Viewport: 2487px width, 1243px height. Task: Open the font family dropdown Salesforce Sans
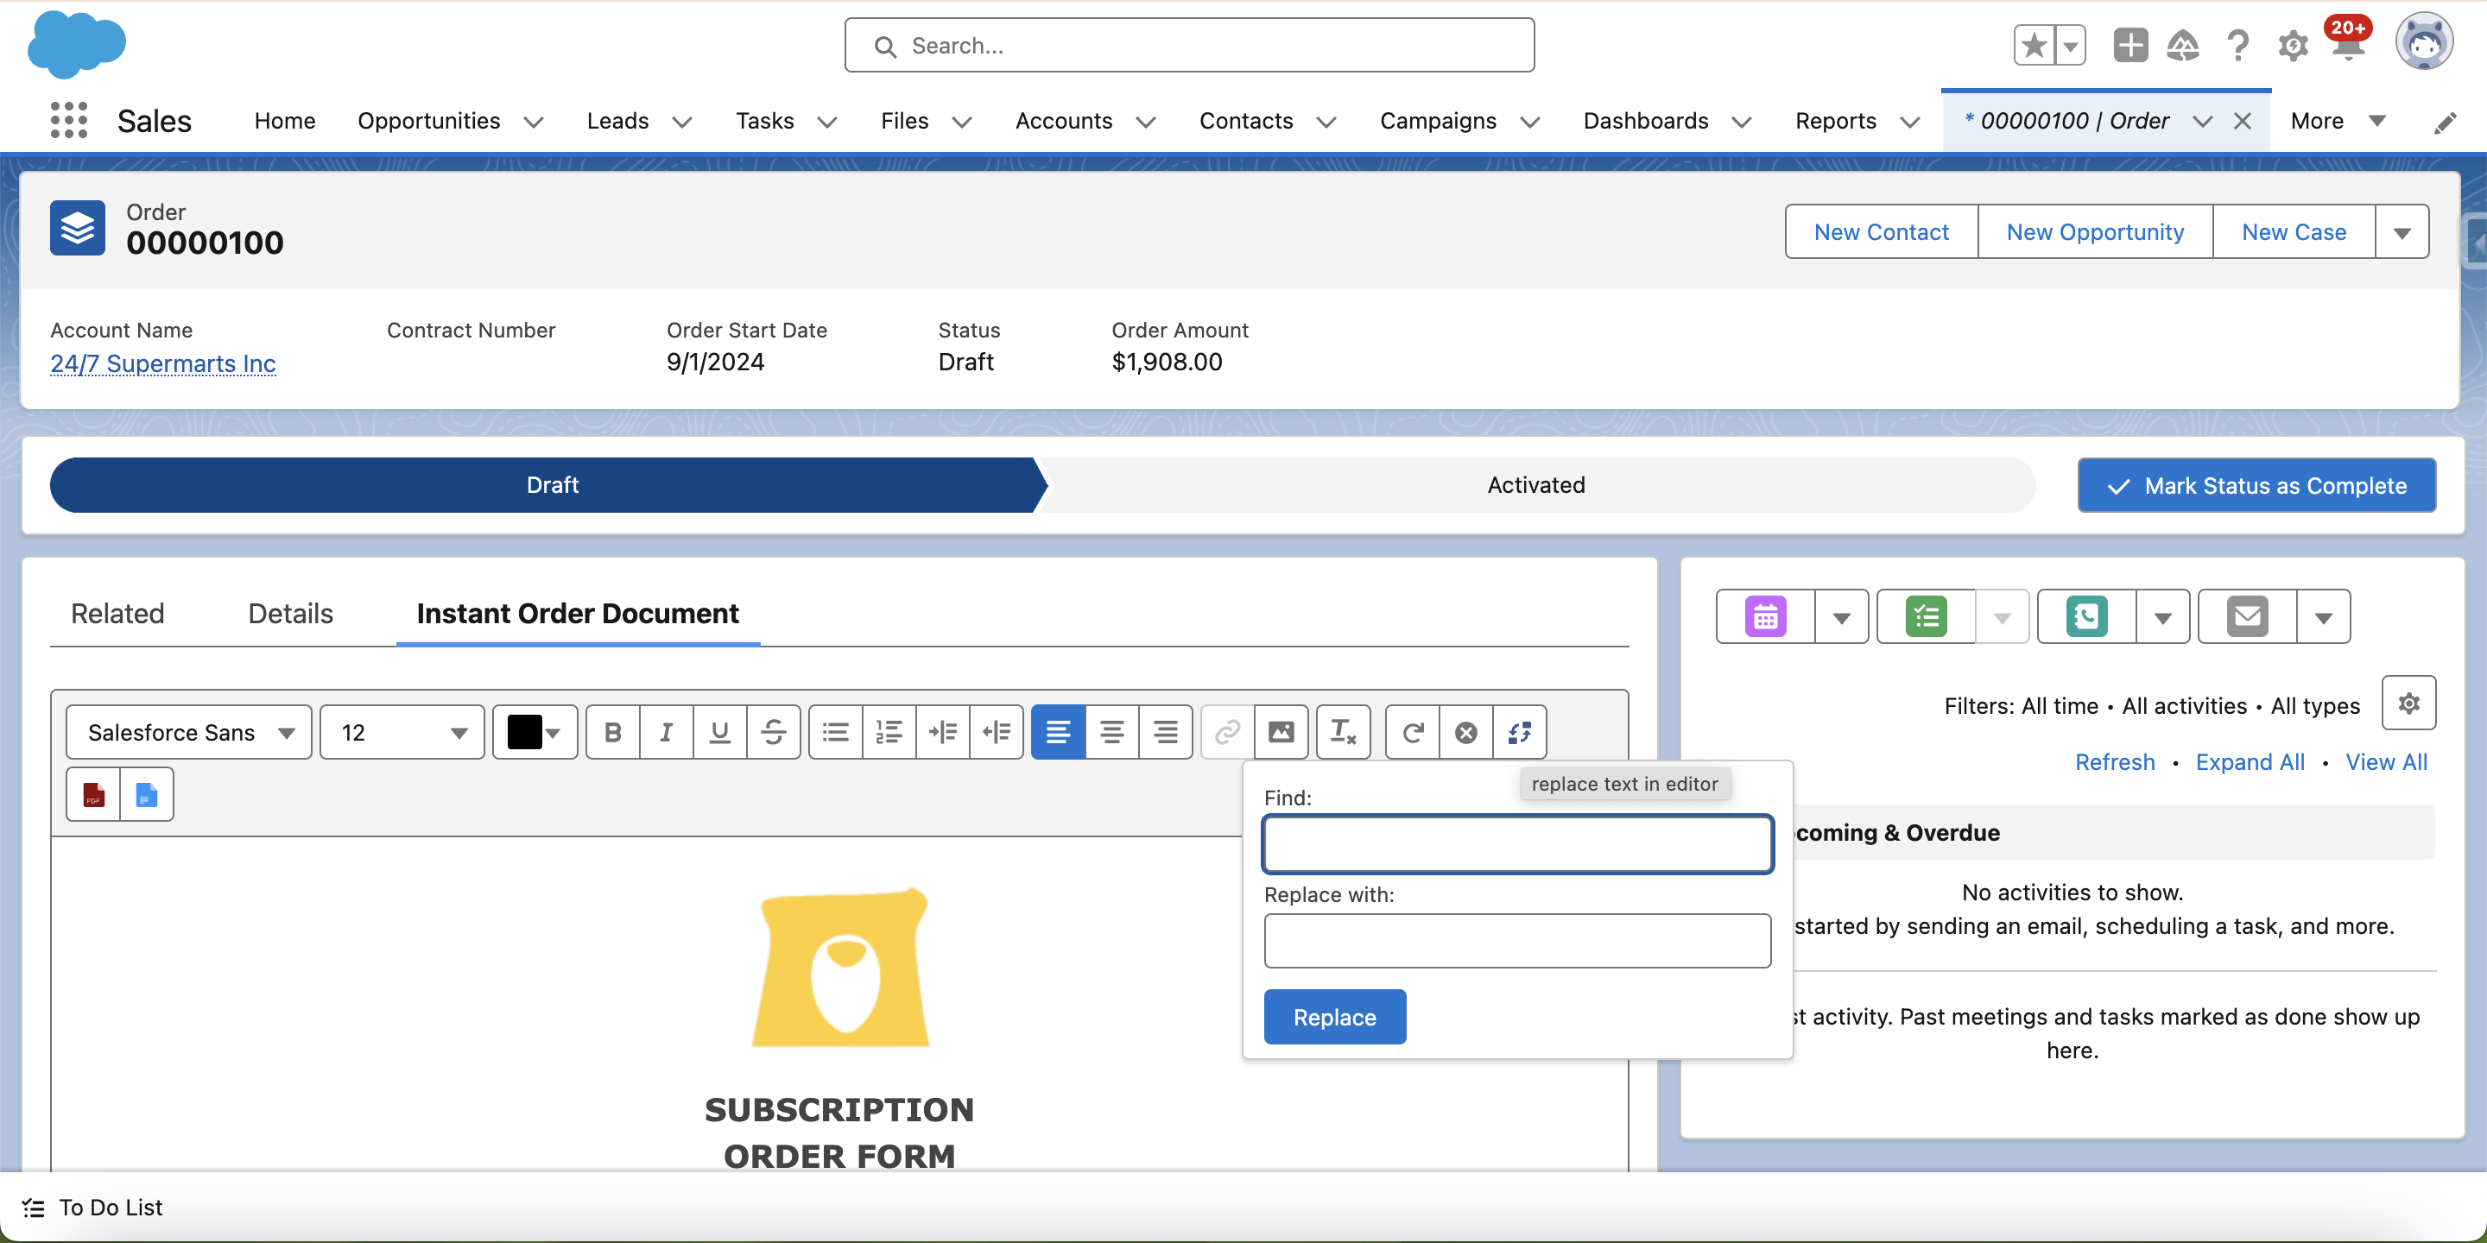pyautogui.click(x=189, y=733)
